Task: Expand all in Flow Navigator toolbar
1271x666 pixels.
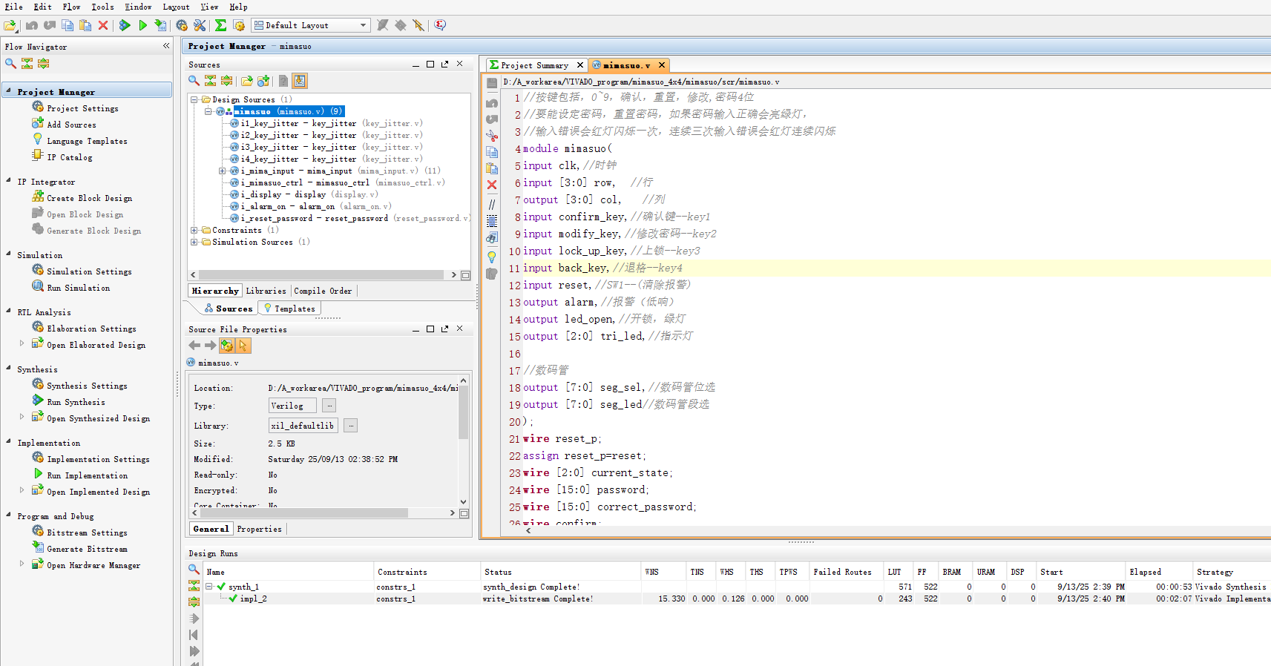Action: [x=44, y=64]
